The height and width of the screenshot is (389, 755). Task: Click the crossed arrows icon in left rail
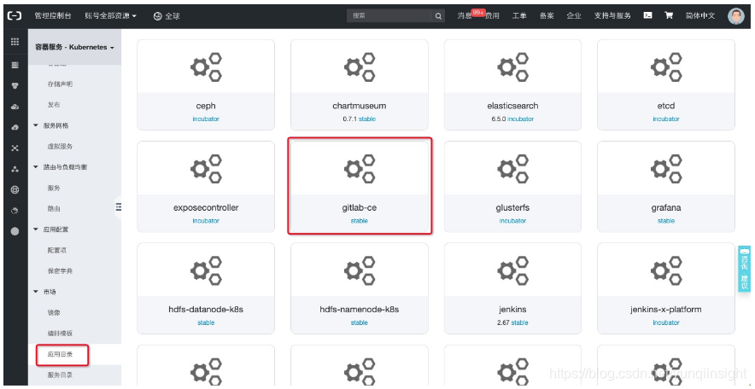pos(15,148)
